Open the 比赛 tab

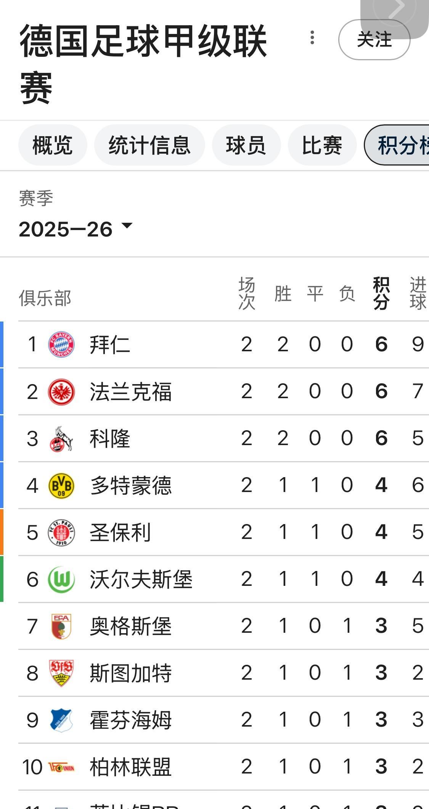(322, 145)
